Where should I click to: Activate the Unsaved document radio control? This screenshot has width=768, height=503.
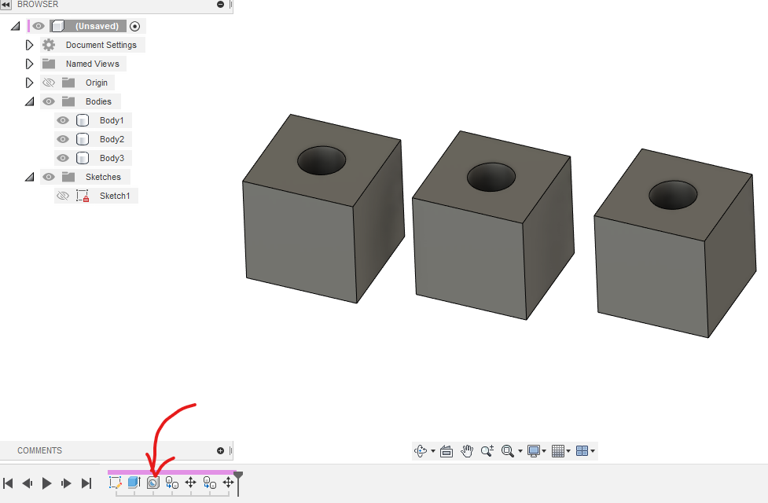[134, 26]
